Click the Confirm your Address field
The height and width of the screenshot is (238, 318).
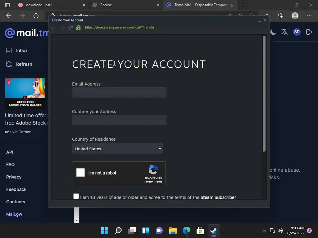click(x=119, y=120)
